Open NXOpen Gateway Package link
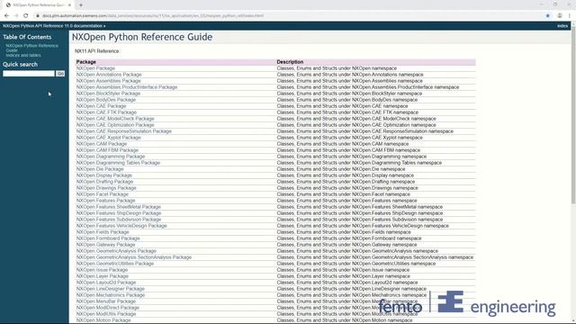Viewport: 576px width, 324px height. click(x=106, y=245)
